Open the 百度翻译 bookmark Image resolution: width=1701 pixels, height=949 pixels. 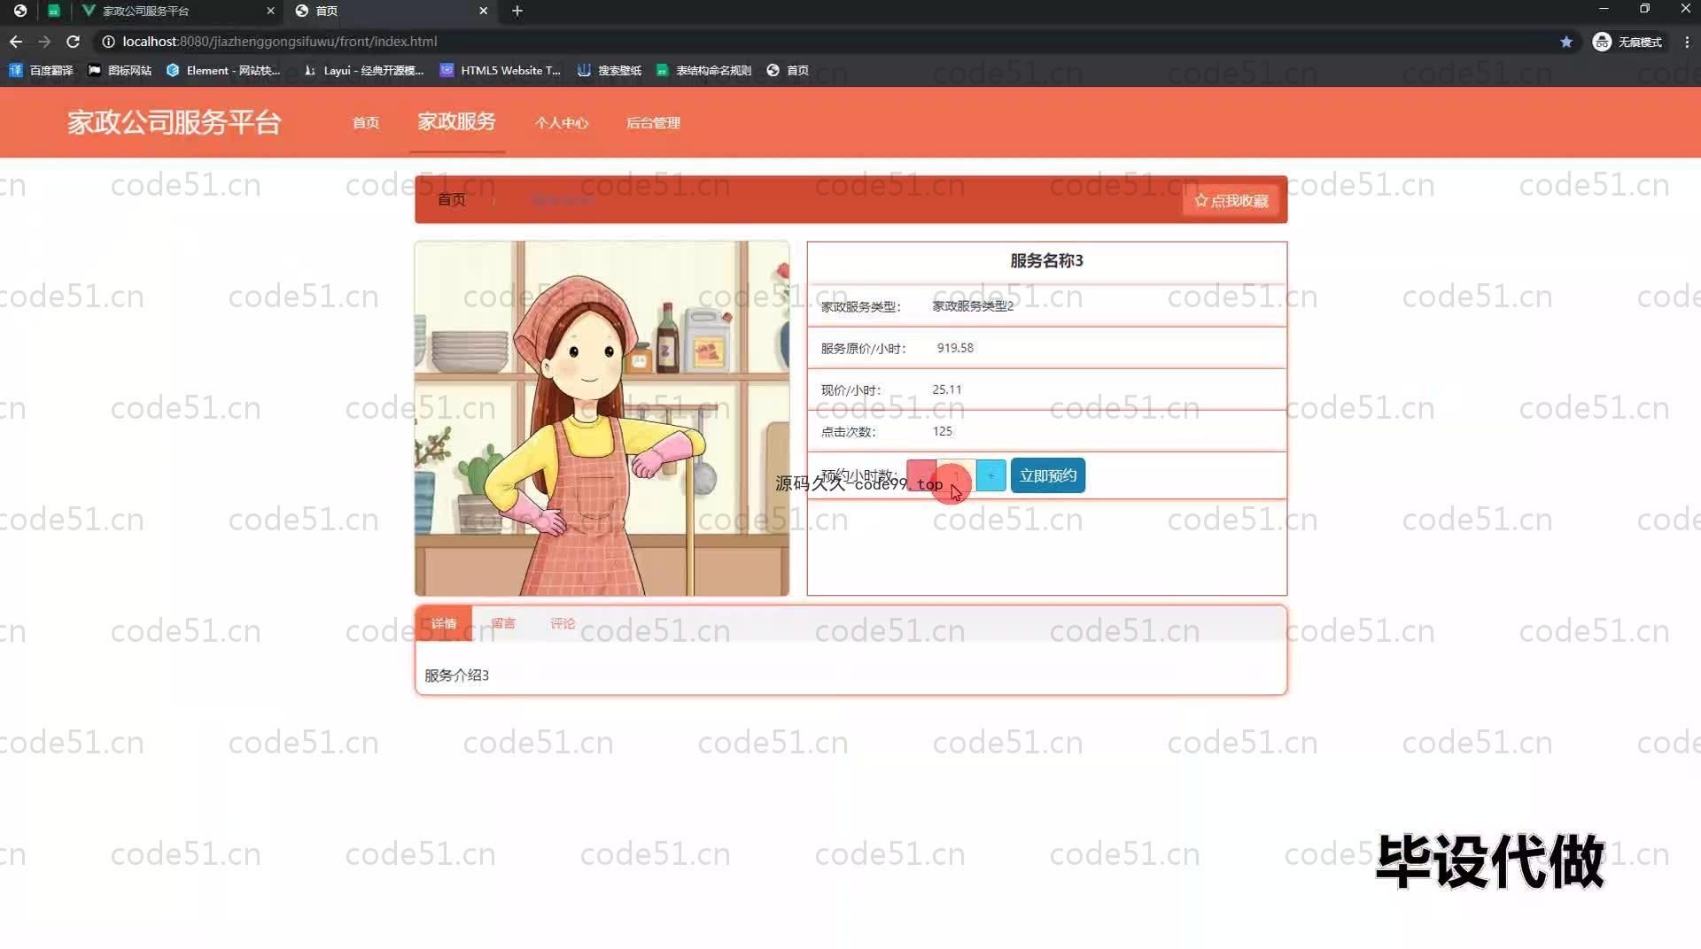pyautogui.click(x=42, y=70)
